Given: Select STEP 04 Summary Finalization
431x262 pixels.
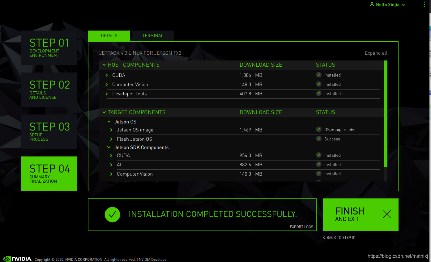Looking at the screenshot, I should tap(49, 173).
